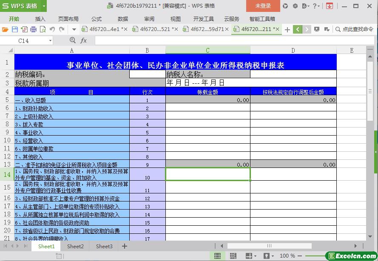
Task: Click the Undo arrow icon
Action: pyautogui.click(x=52, y=29)
